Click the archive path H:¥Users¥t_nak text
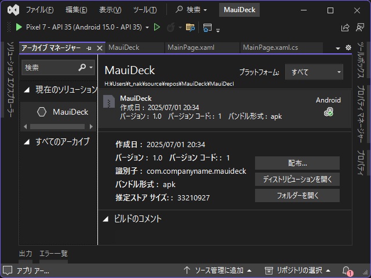371x278 pixels. pyautogui.click(x=169, y=84)
